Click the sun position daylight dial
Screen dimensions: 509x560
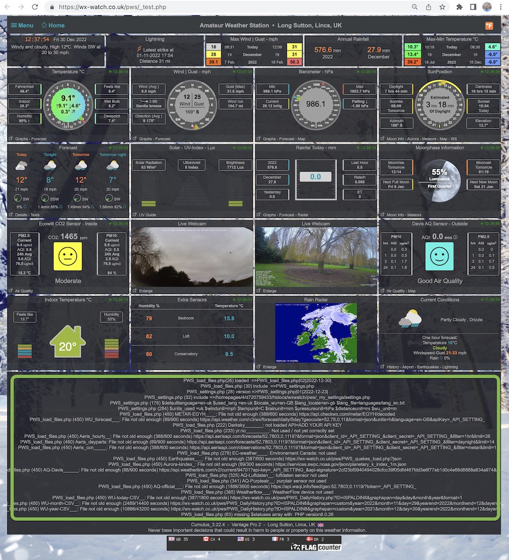439,105
